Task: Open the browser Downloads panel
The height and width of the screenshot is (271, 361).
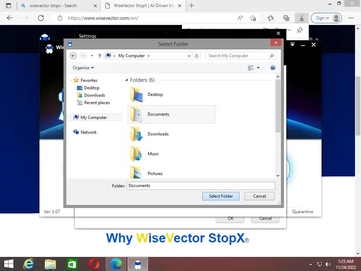Action: 302,18
